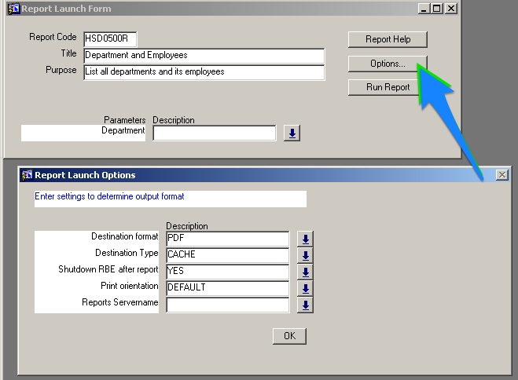Click the Report Code field with HSD0500R

110,39
